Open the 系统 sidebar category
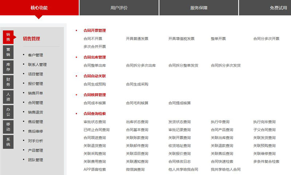The image size is (291, 175). 8,142
